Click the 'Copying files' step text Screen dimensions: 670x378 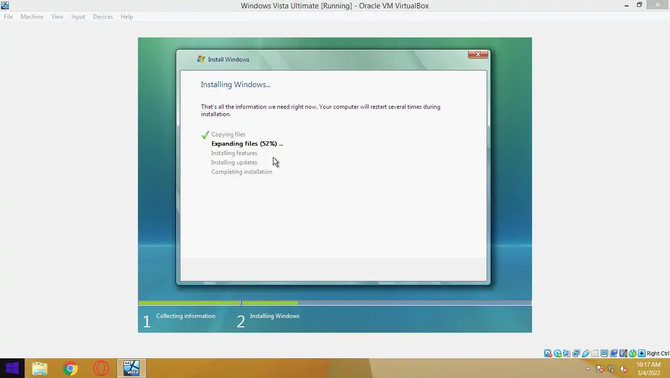point(228,134)
